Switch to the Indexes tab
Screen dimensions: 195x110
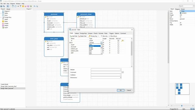coord(77,33)
